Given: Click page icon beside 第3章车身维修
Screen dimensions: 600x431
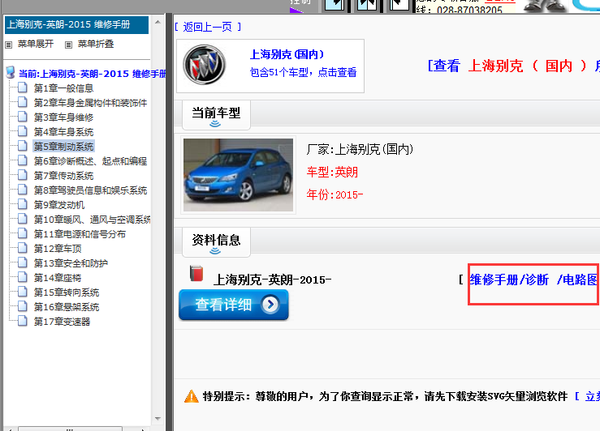Looking at the screenshot, I should (x=23, y=117).
